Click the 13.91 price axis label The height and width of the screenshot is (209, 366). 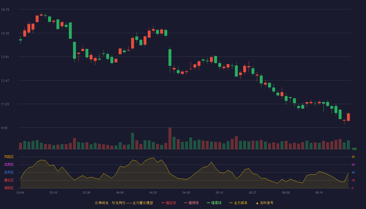coord(5,57)
